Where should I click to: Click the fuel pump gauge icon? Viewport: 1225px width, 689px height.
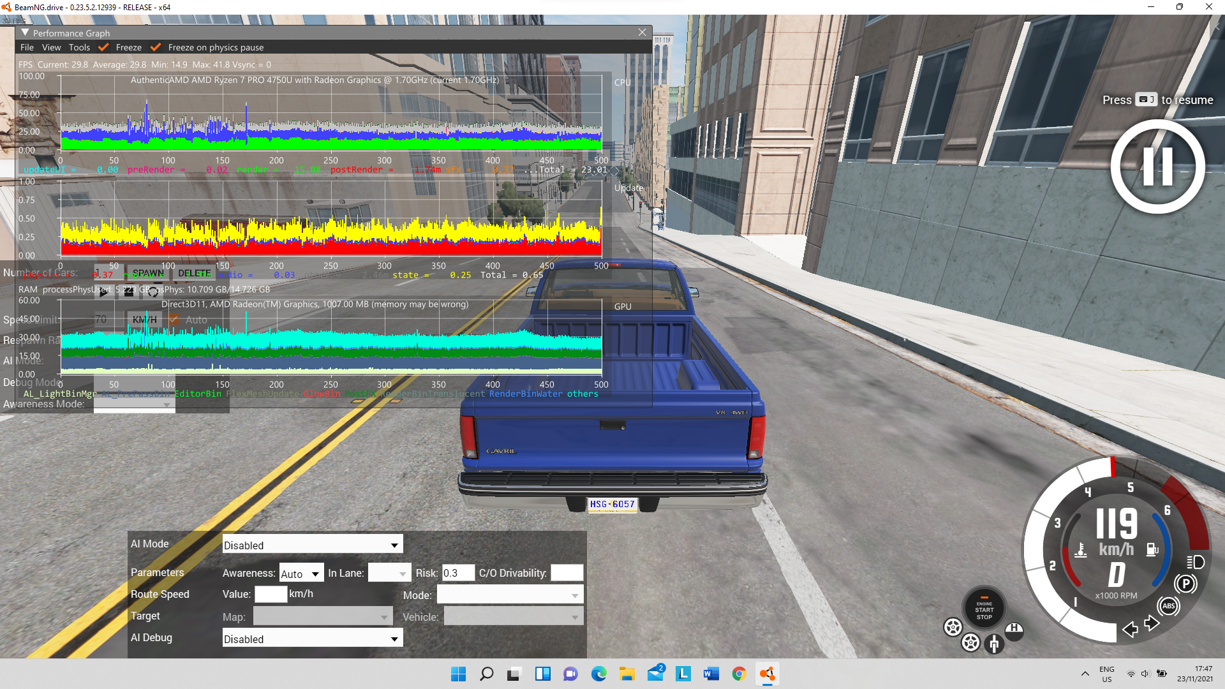(x=1152, y=549)
